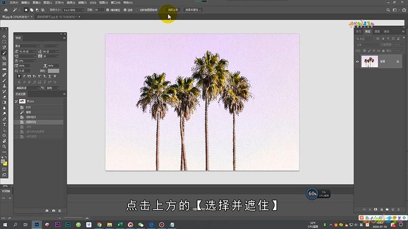The width and height of the screenshot is (408, 229).
Task: Delete current history state trash icon
Action: pos(60,211)
